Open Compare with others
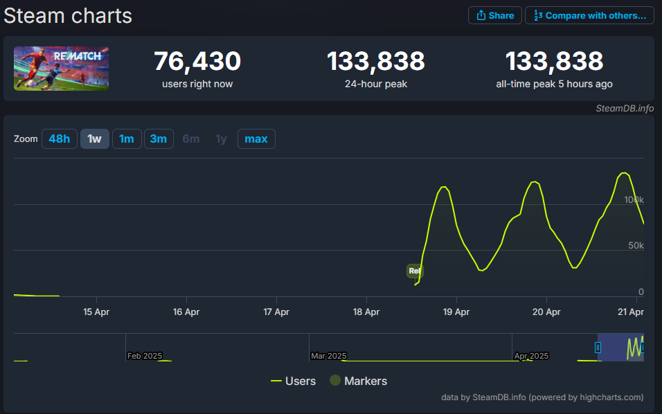Image resolution: width=662 pixels, height=414 pixels. coord(589,15)
